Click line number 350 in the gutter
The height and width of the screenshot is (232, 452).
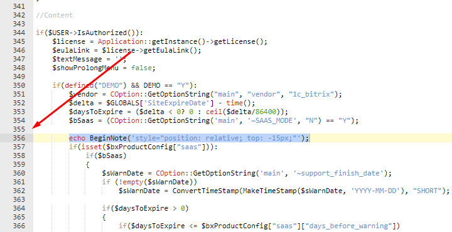point(19,85)
